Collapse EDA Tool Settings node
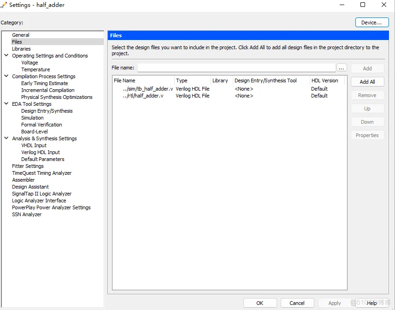Image resolution: width=395 pixels, height=310 pixels. (x=6, y=103)
